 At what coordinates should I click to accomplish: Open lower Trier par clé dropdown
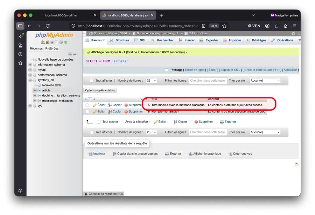point(265,132)
